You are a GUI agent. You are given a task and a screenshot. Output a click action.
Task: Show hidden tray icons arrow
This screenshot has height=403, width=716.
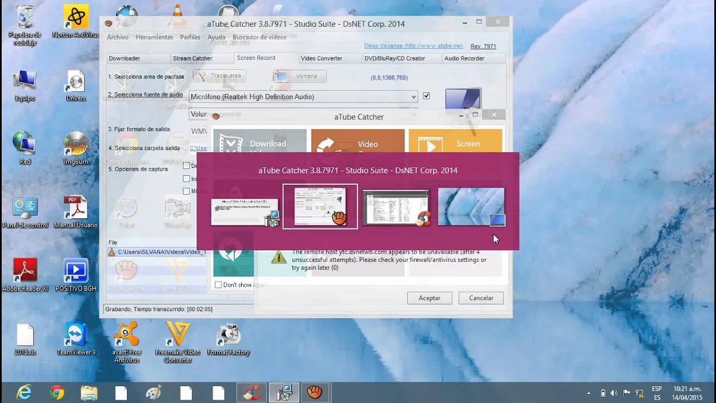[588, 393]
